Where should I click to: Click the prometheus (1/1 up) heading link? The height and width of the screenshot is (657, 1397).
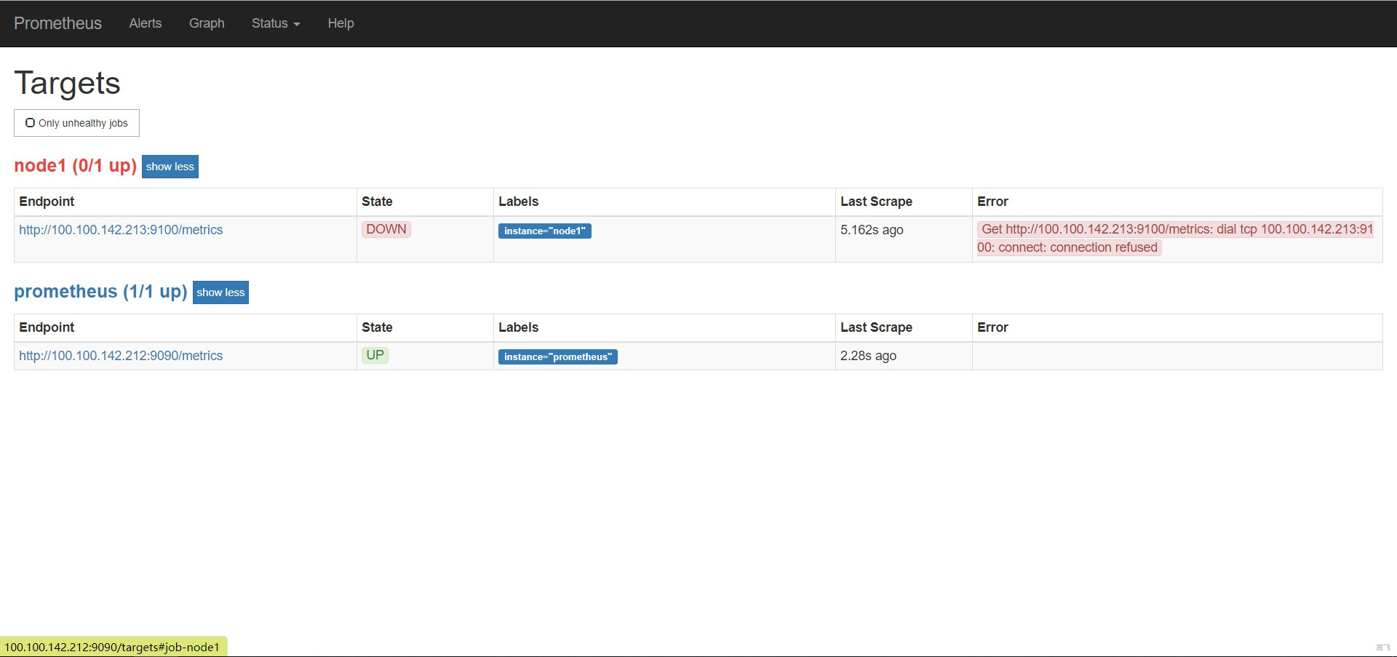pyautogui.click(x=100, y=292)
